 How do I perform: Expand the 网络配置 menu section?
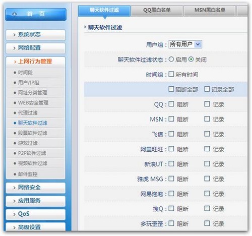pyautogui.click(x=36, y=48)
